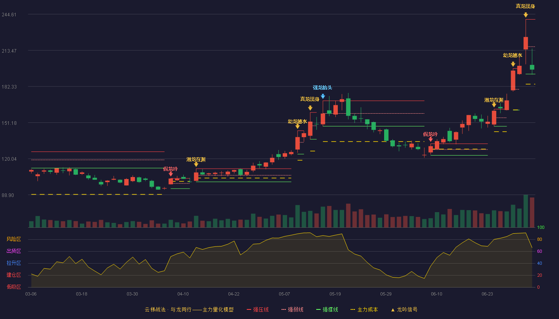Click the orange 80 indicator scale value

539,239
